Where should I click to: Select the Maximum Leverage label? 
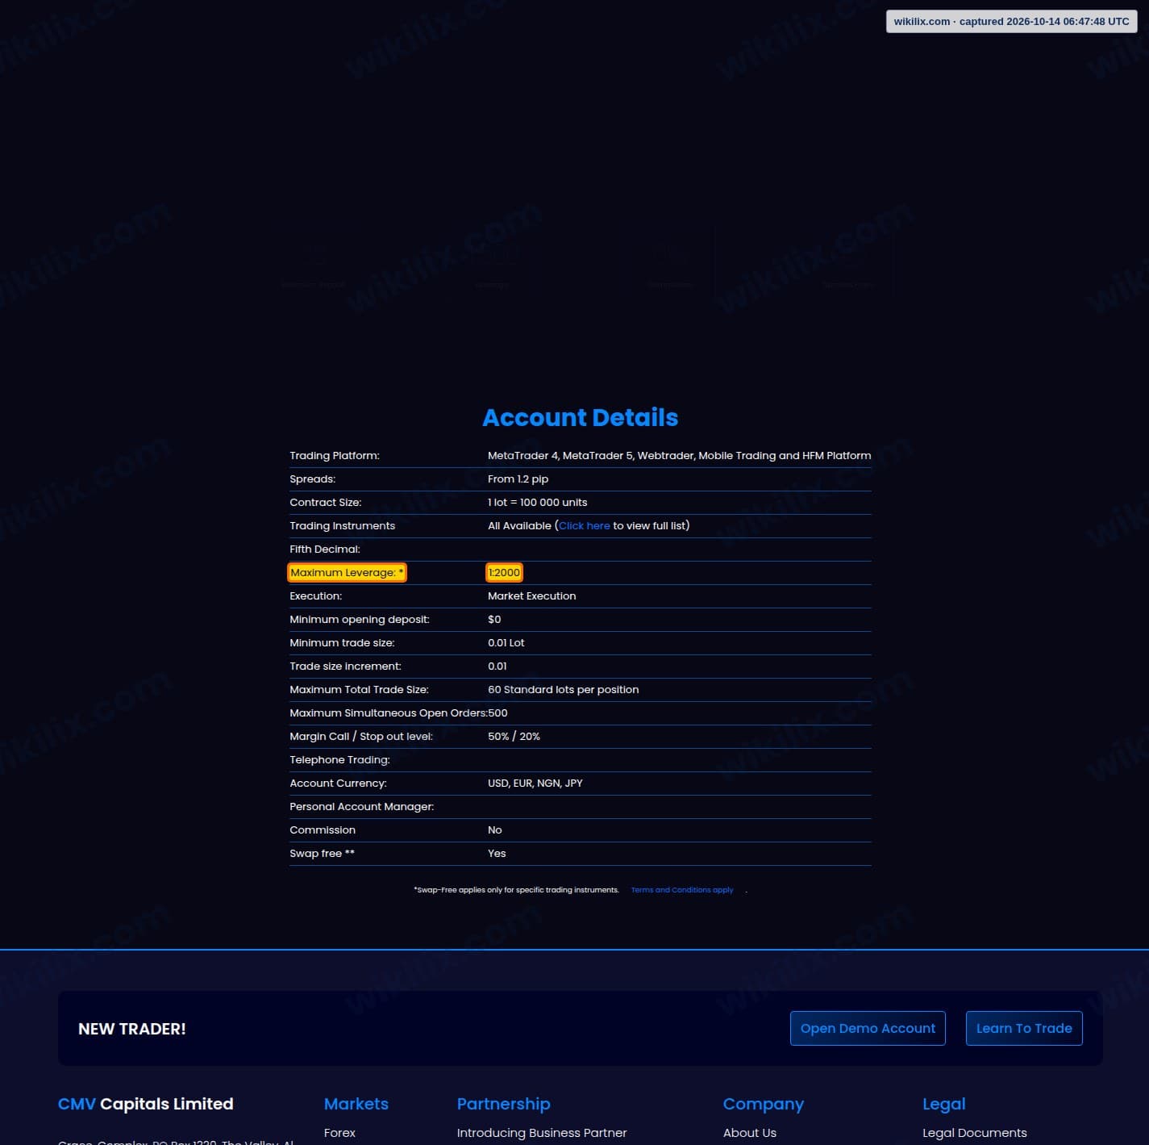(x=347, y=572)
